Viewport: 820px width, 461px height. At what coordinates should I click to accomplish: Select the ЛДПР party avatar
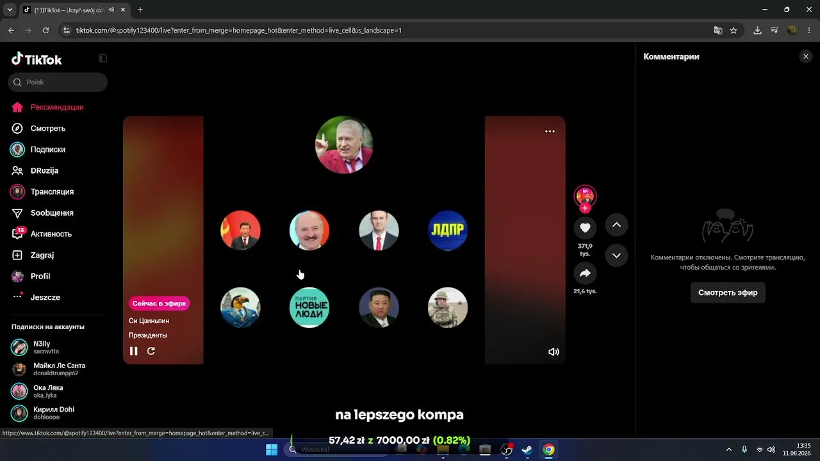[x=448, y=230]
